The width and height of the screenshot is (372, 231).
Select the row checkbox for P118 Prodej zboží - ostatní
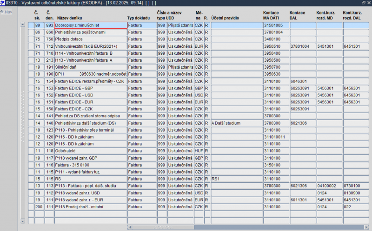pyautogui.click(x=31, y=207)
